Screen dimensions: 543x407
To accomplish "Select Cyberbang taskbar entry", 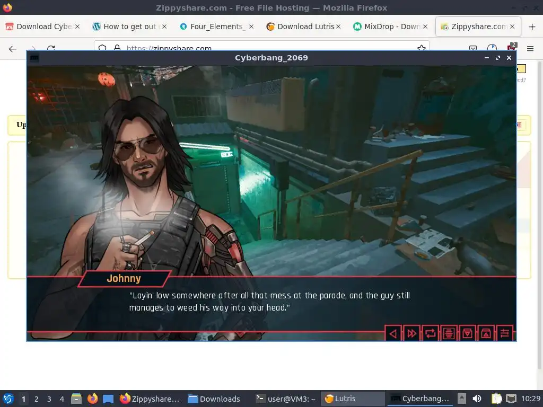I will pyautogui.click(x=421, y=399).
